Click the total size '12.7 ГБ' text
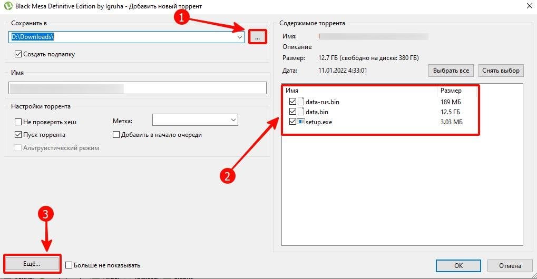537x279 pixels. pos(328,58)
